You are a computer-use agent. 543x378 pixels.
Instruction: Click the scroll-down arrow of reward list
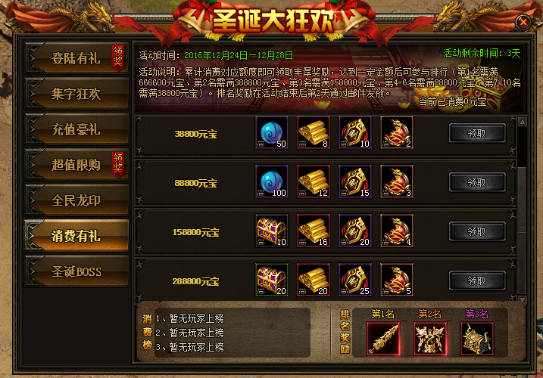(x=523, y=299)
